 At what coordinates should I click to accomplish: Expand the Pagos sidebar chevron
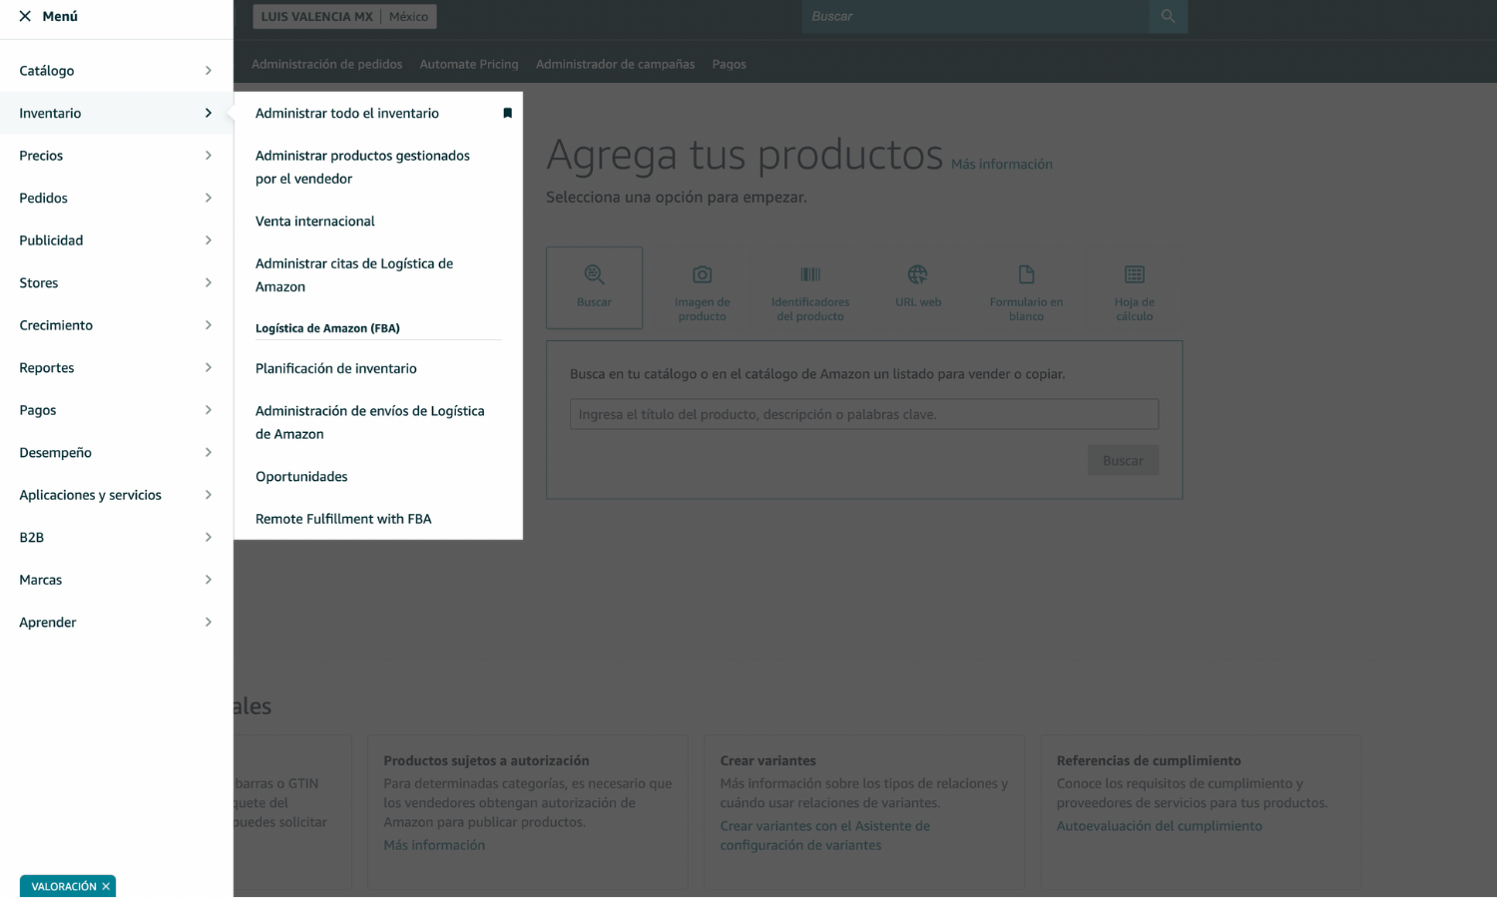tap(208, 409)
